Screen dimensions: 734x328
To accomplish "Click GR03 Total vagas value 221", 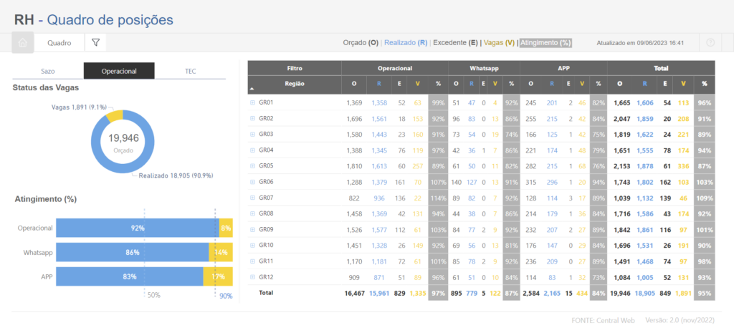I will point(683,135).
